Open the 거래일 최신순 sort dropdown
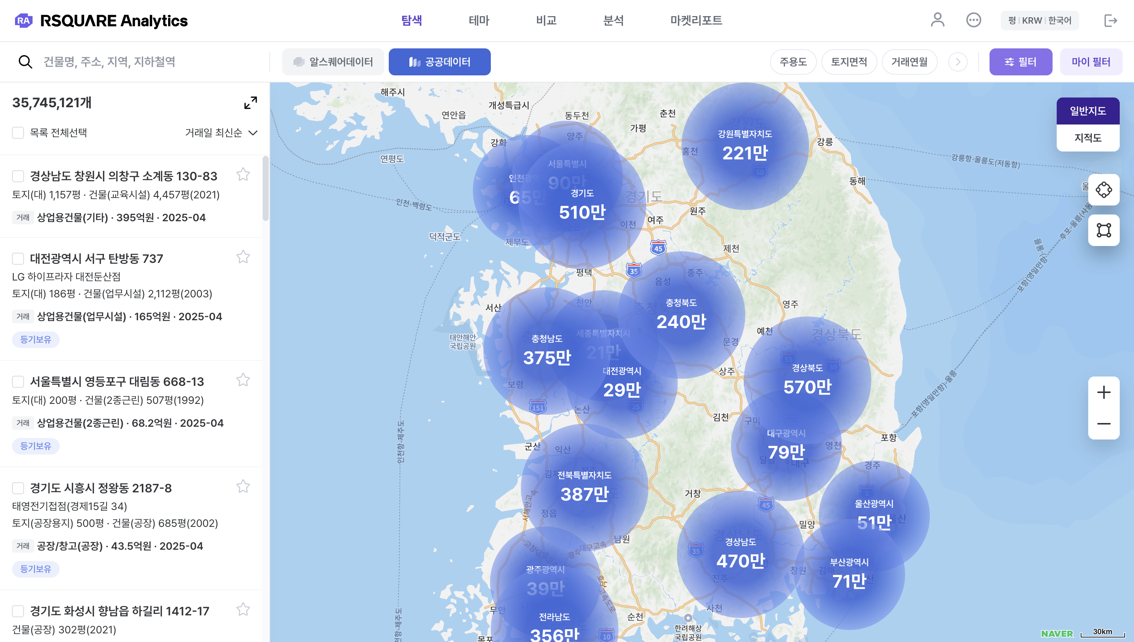This screenshot has width=1134, height=642. point(221,133)
